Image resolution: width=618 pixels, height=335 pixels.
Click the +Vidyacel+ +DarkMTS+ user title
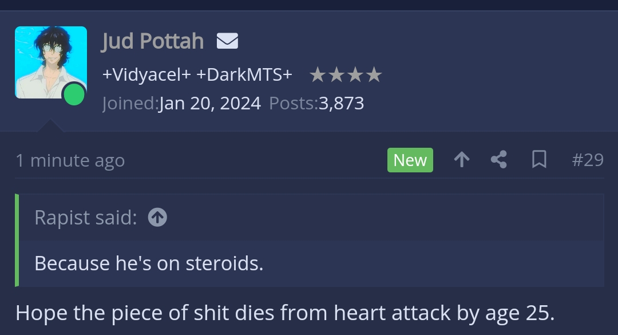tap(197, 75)
